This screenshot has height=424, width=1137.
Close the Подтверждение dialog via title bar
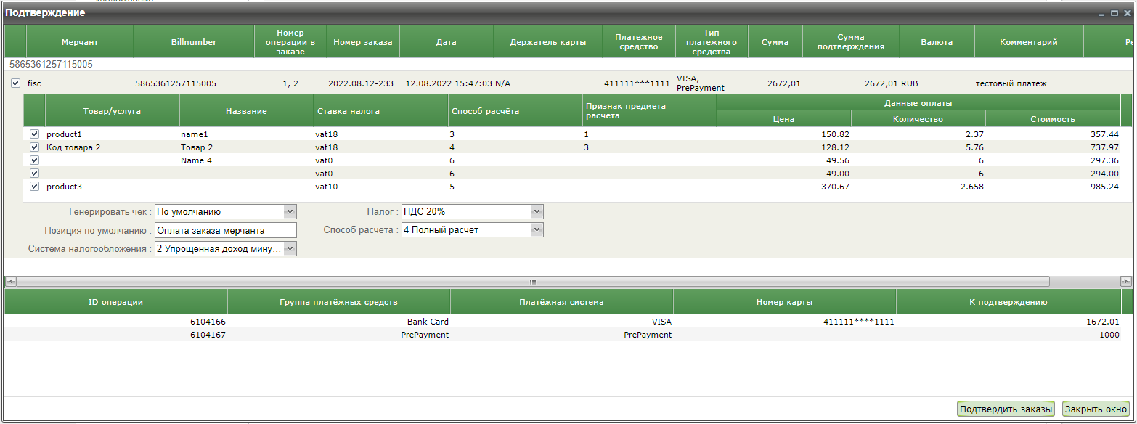click(x=1125, y=13)
